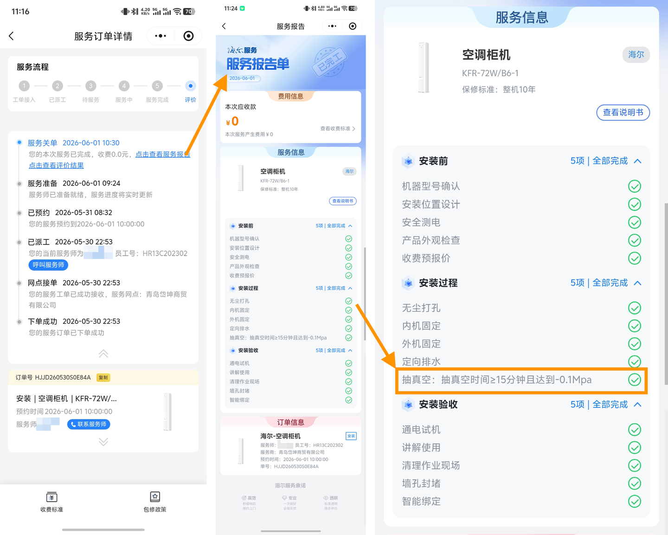The height and width of the screenshot is (535, 668).
Task: Tap the enlarged 安全测电 check icon
Action: [635, 222]
